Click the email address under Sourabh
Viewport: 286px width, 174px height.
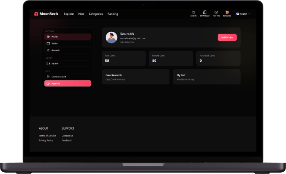coord(133,38)
